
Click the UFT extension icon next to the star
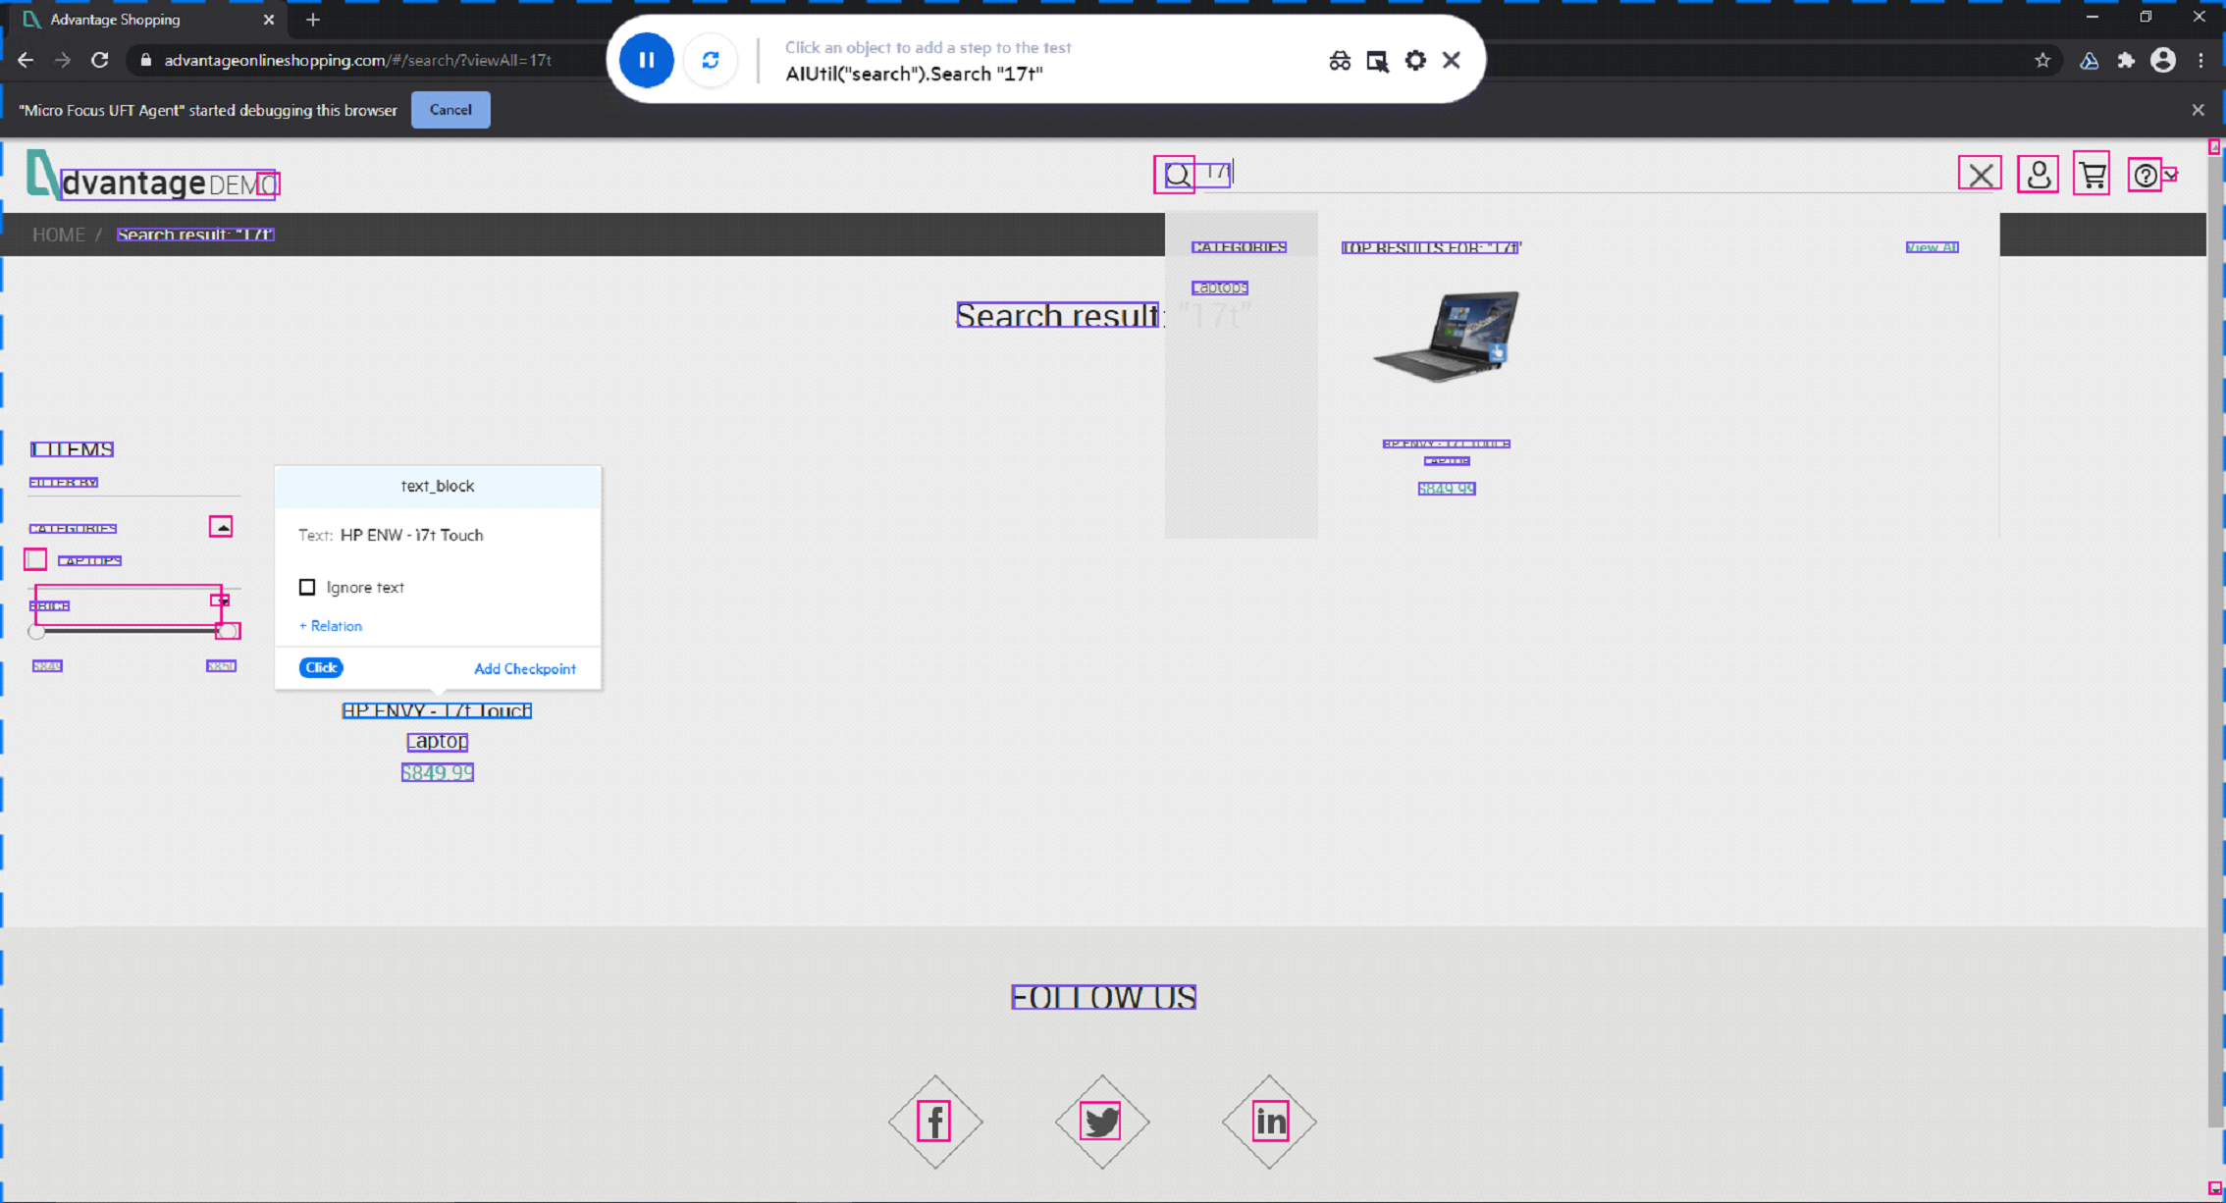(2089, 60)
